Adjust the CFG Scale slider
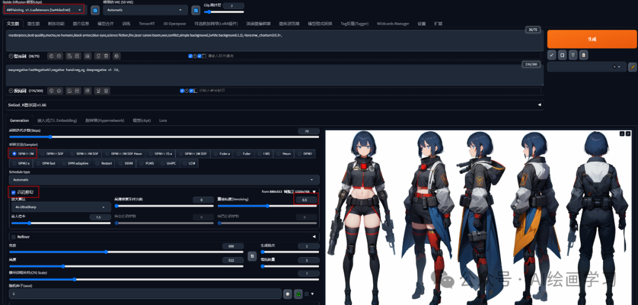 (164, 280)
